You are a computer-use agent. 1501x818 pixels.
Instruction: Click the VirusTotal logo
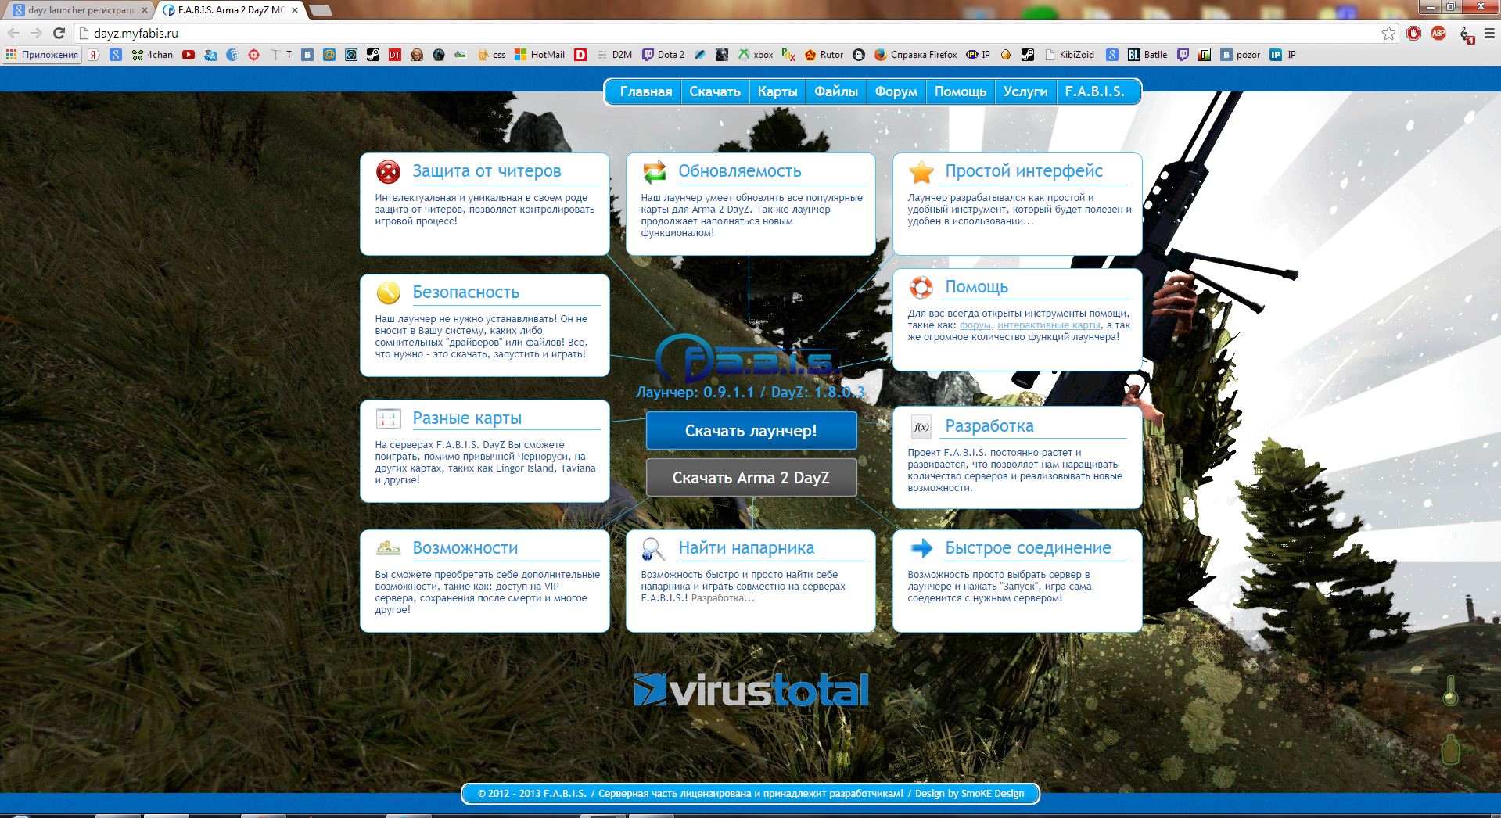coord(751,690)
